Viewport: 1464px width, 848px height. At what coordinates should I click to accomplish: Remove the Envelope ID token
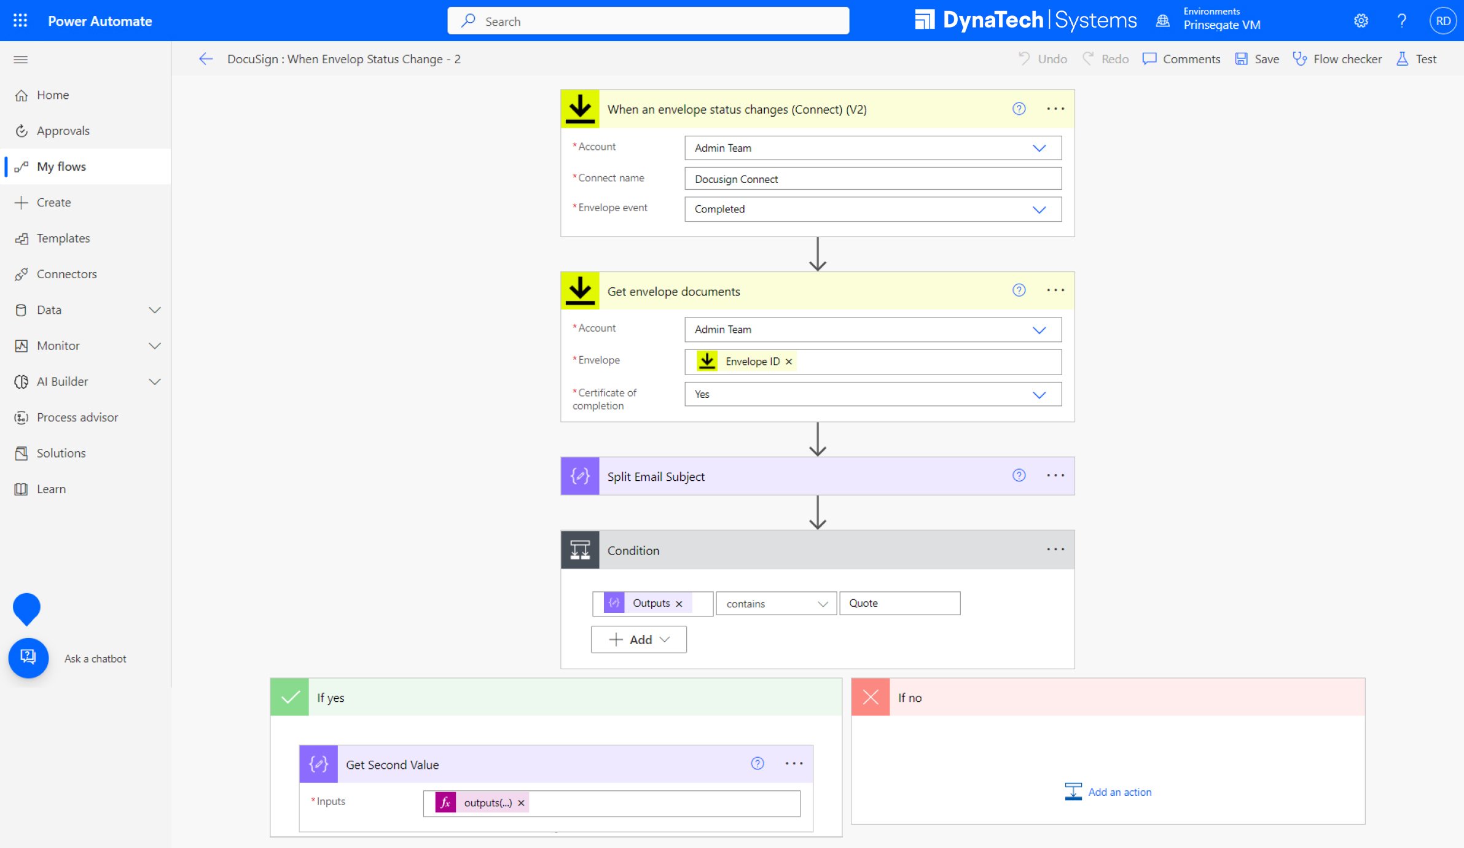pyautogui.click(x=789, y=361)
